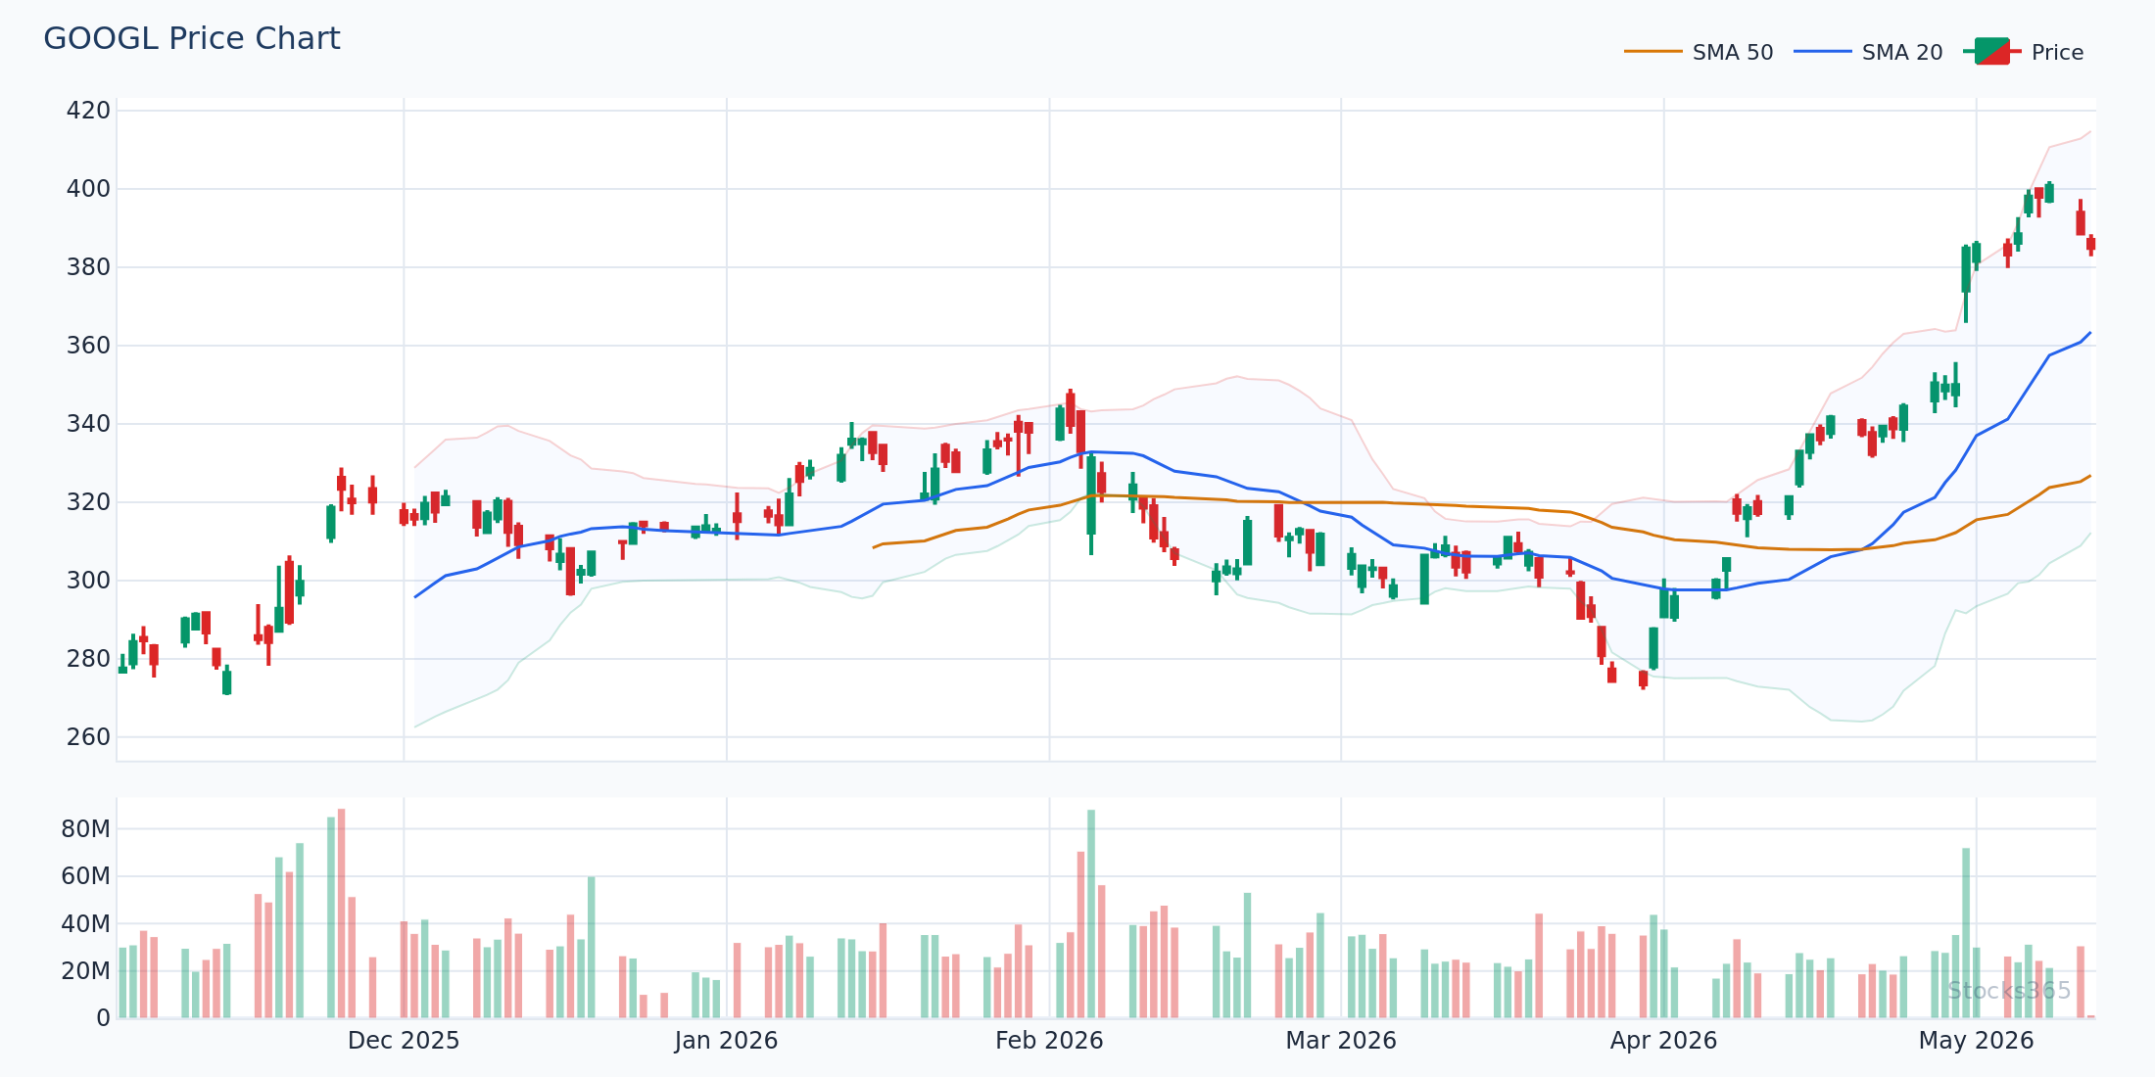The width and height of the screenshot is (2155, 1077).
Task: Click the Feb 2026 date label
Action: pos(1049,1041)
